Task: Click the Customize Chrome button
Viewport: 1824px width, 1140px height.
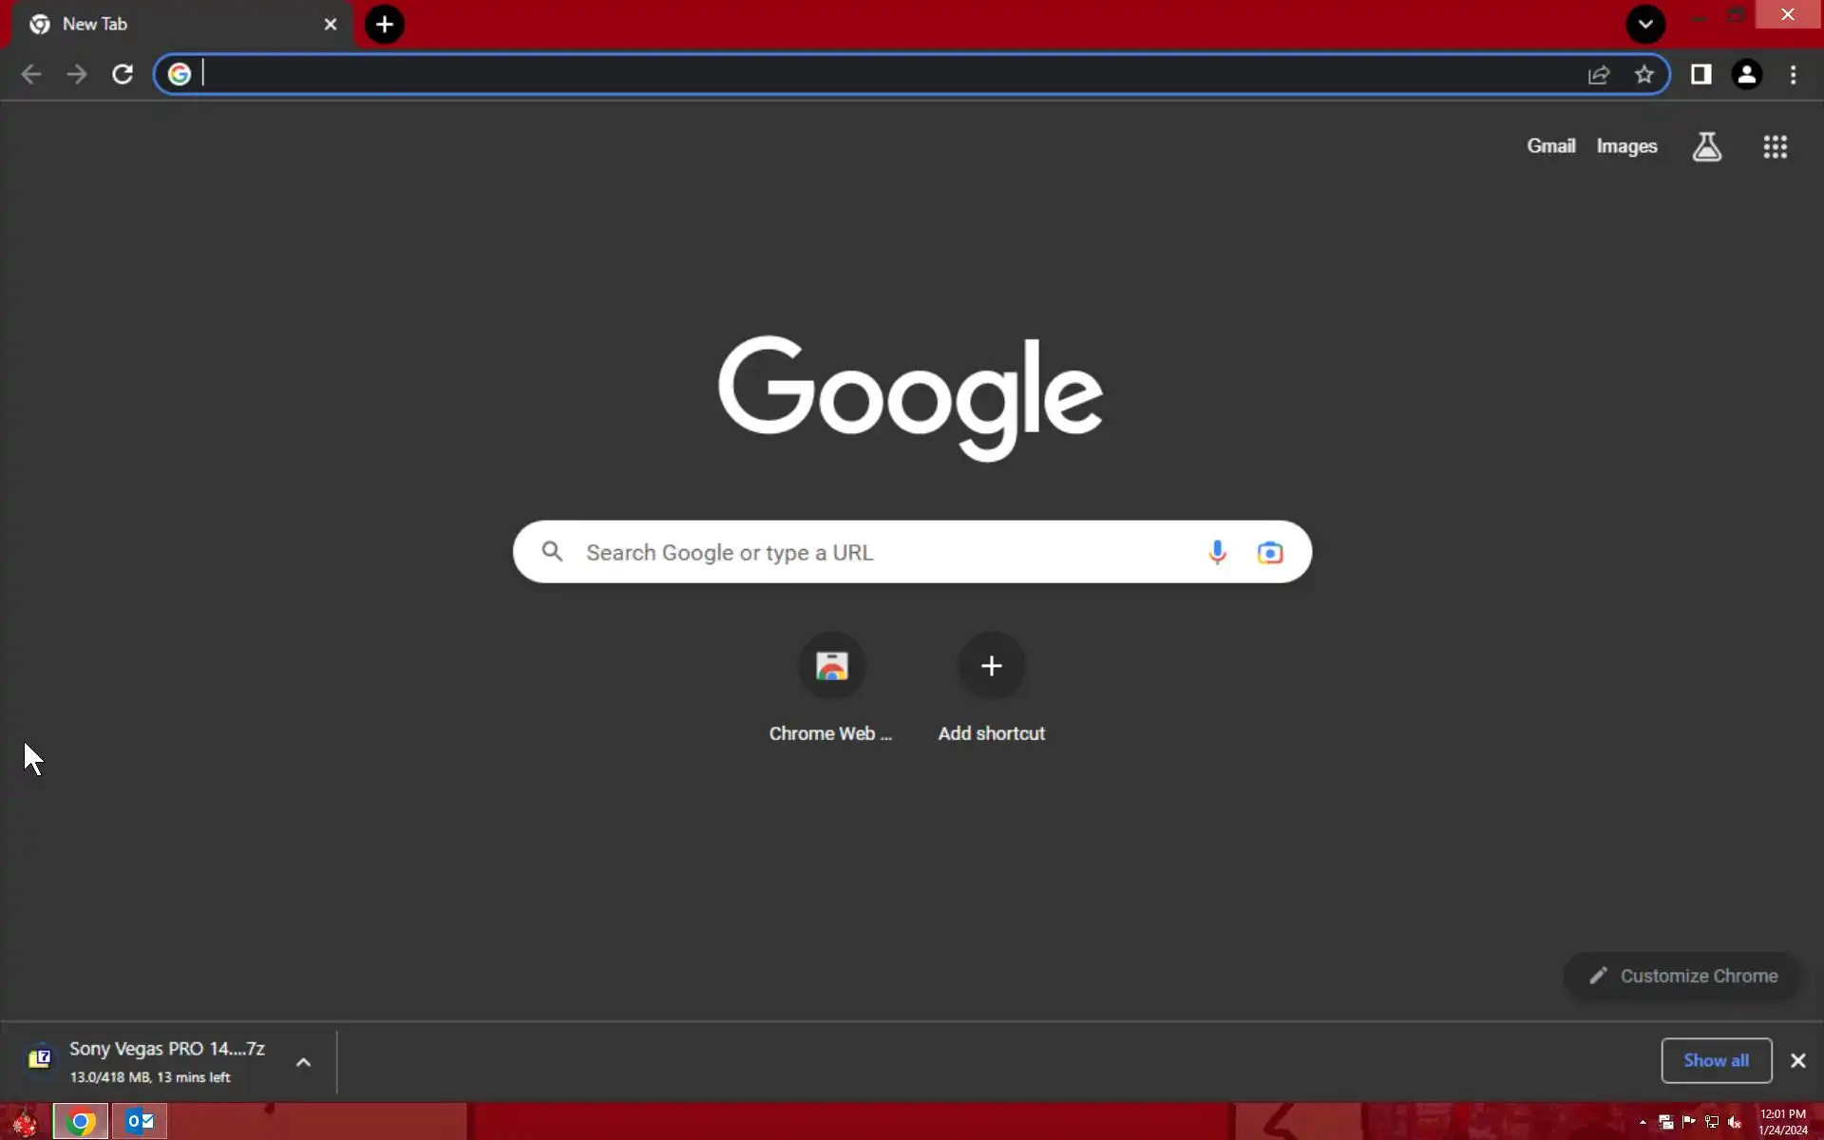Action: (x=1682, y=976)
